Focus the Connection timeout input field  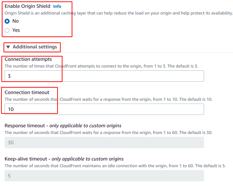point(104,109)
